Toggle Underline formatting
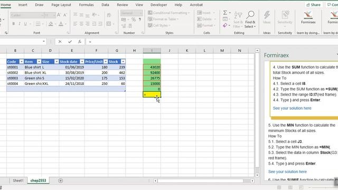338x190 pixels. click(x=25, y=24)
